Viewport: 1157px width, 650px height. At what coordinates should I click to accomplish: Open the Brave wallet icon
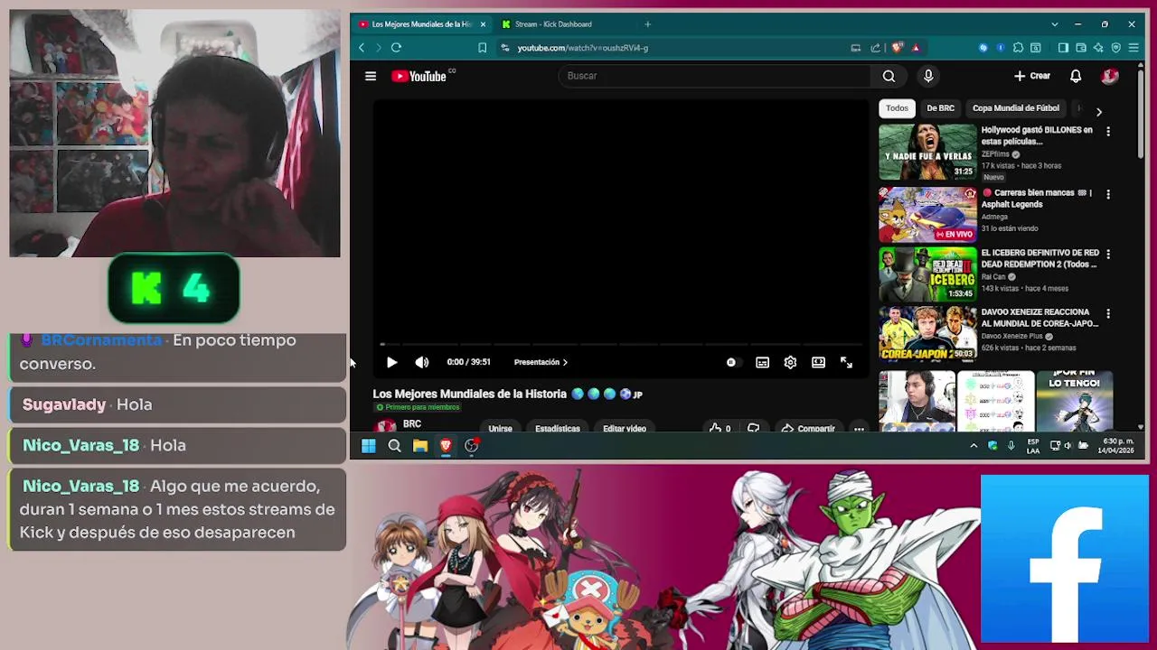click(1081, 48)
